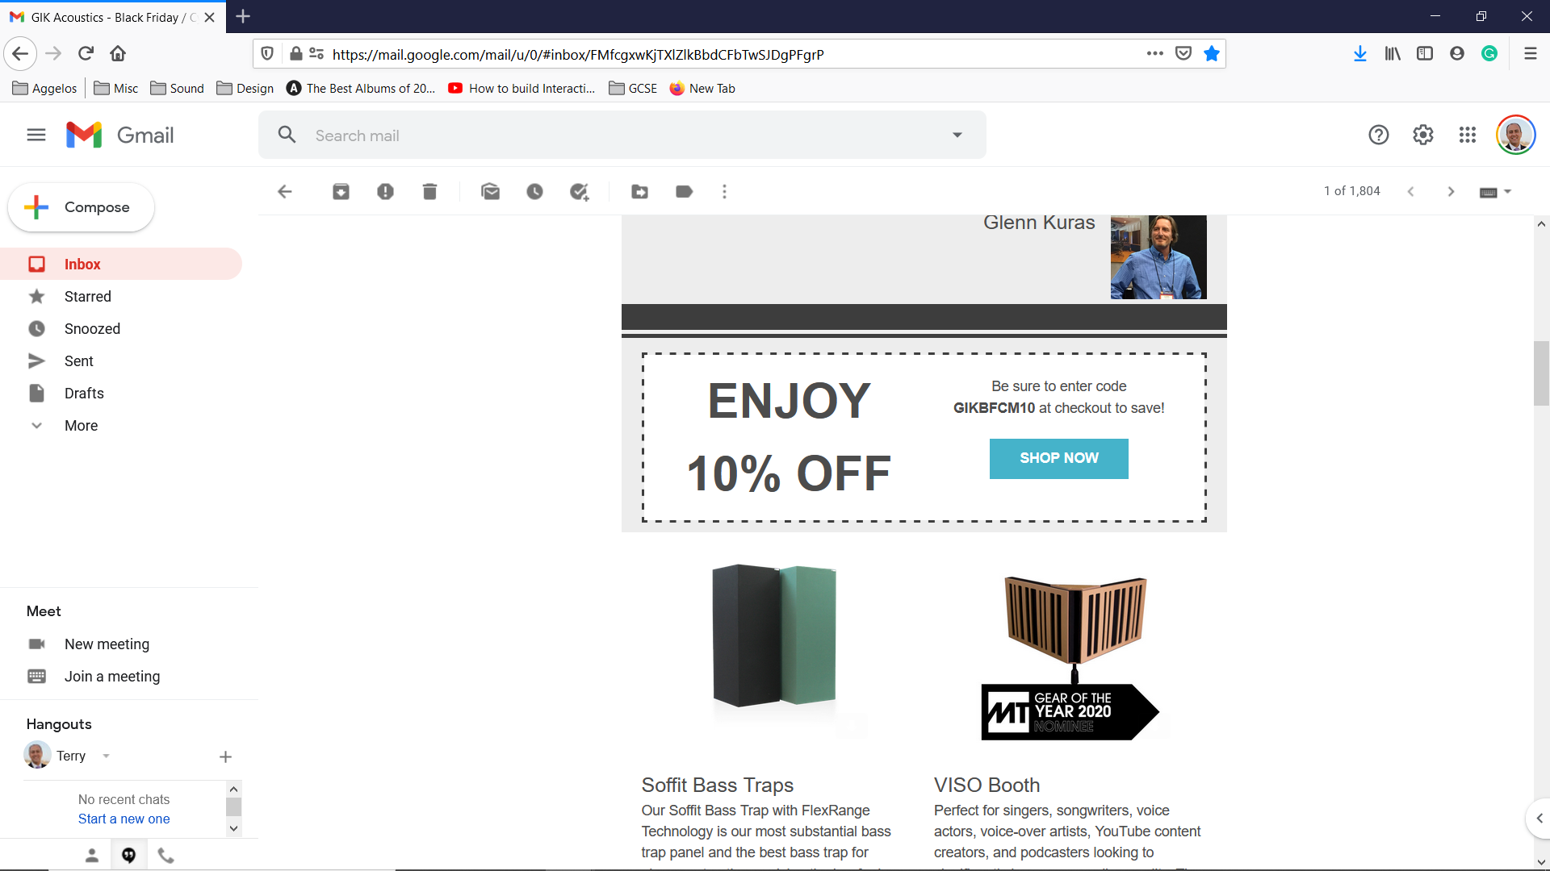
Task: Go back to inbox with back arrow
Action: coord(284,191)
